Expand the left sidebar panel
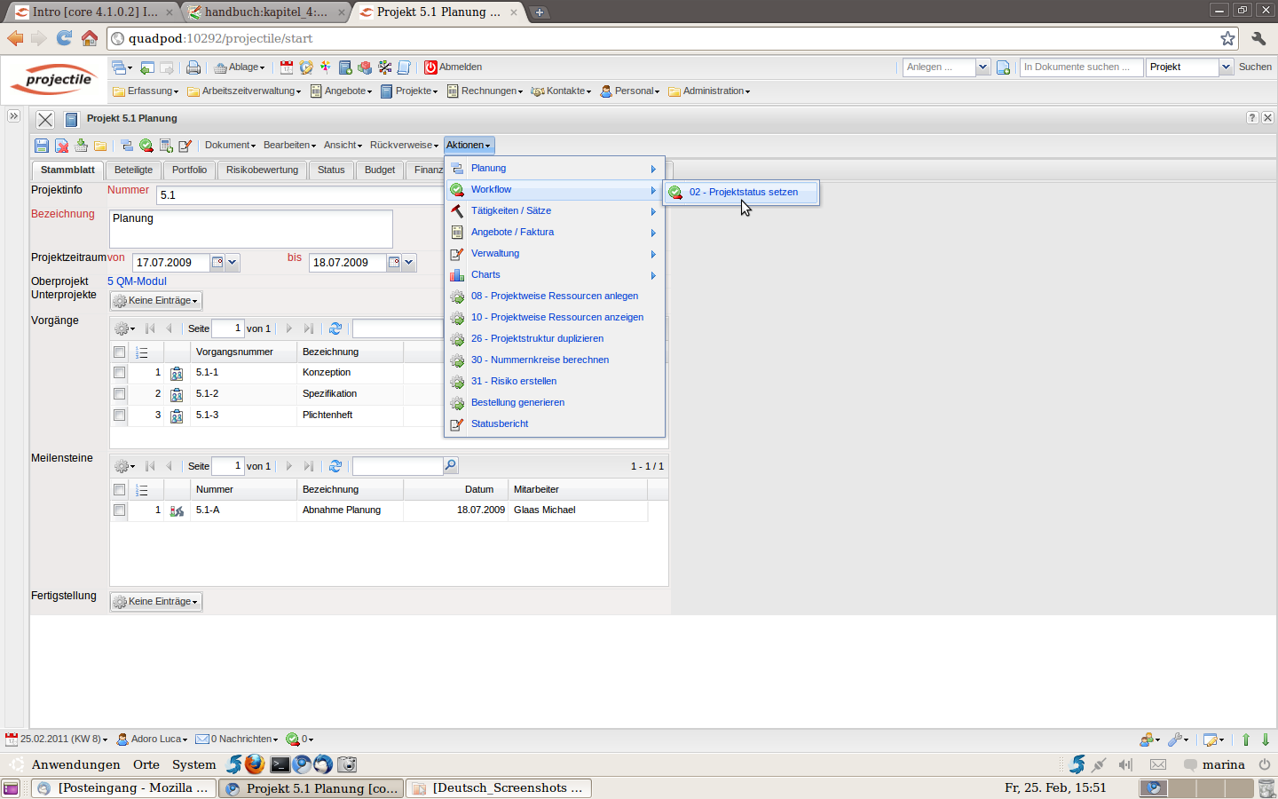 tap(13, 116)
